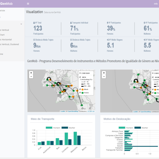The height and width of the screenshot is (159, 159).
Task: Click the Homem bar for Motociclo
Action: (x=75, y=138)
